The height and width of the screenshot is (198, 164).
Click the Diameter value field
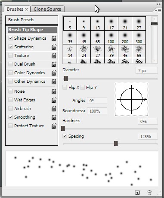point(146,71)
